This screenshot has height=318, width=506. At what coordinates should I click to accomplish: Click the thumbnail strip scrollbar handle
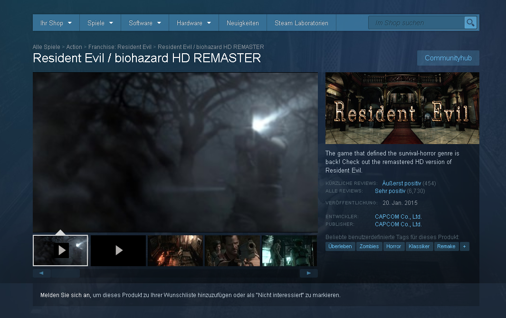click(x=65, y=273)
